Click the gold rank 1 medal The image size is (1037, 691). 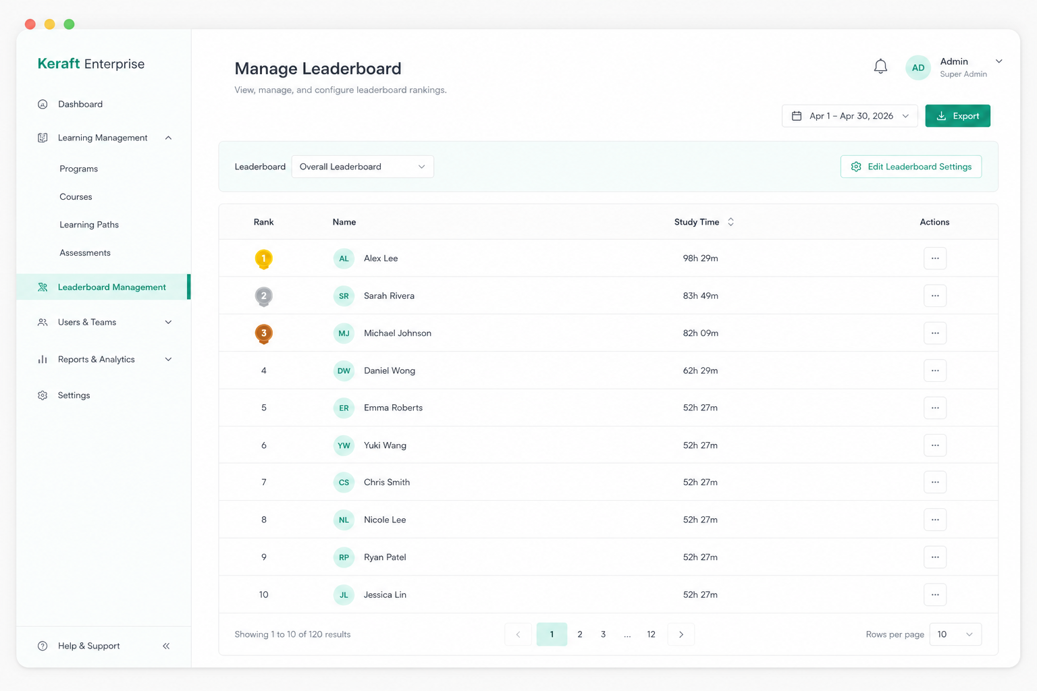(x=264, y=259)
